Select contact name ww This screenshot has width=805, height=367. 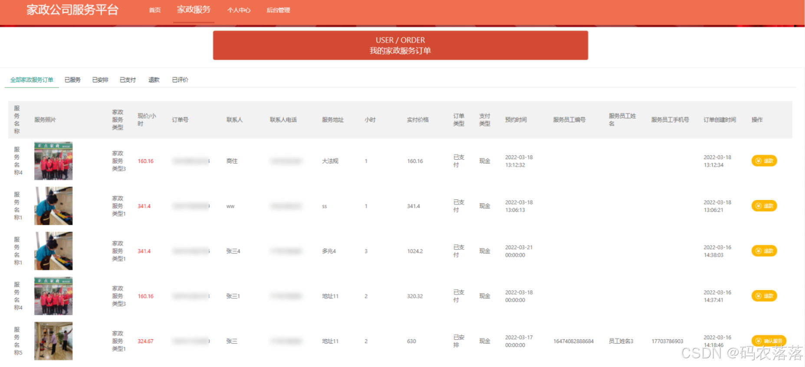coord(230,206)
